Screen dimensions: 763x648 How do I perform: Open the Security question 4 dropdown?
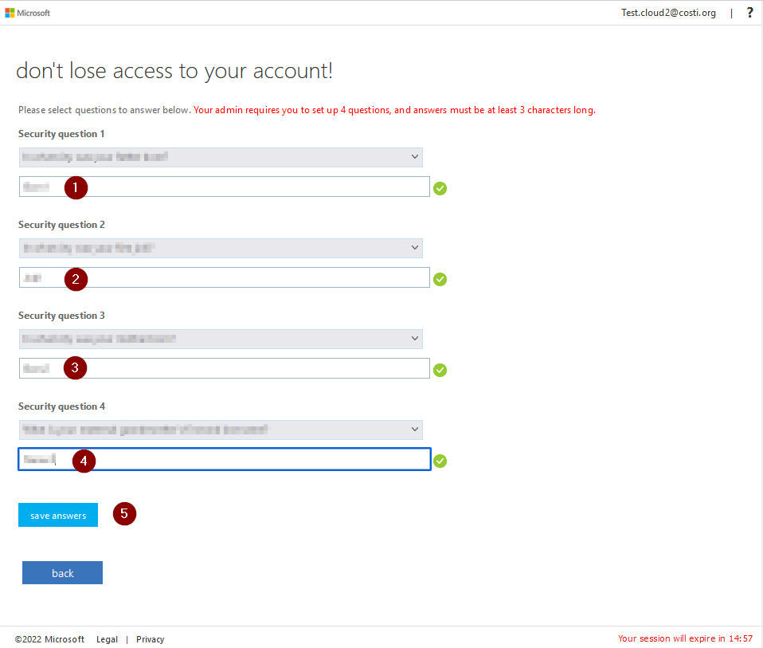pyautogui.click(x=221, y=430)
